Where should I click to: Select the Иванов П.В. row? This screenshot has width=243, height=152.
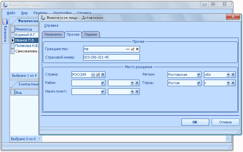pos(26,40)
